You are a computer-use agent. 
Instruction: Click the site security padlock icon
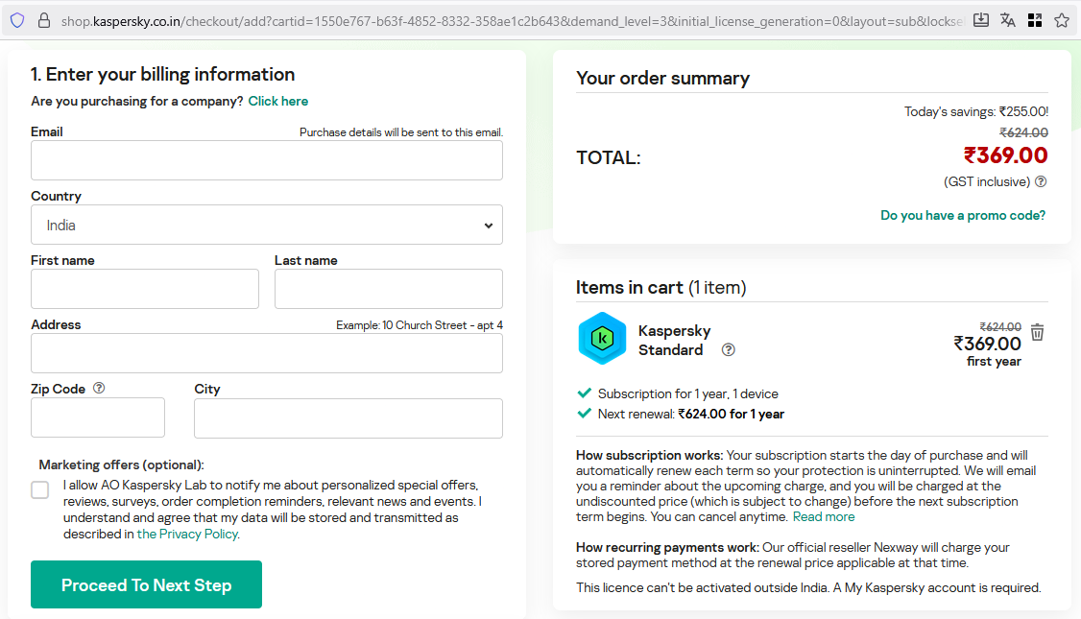click(x=43, y=20)
